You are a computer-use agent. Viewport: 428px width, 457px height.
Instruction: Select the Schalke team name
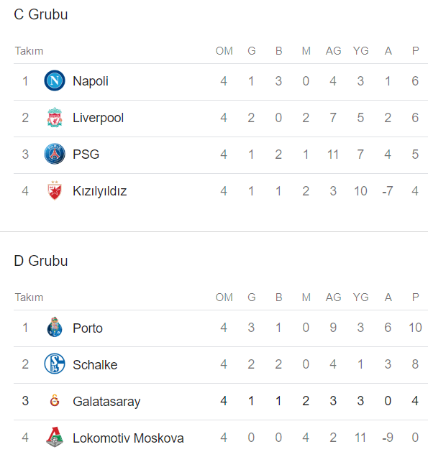click(x=95, y=364)
